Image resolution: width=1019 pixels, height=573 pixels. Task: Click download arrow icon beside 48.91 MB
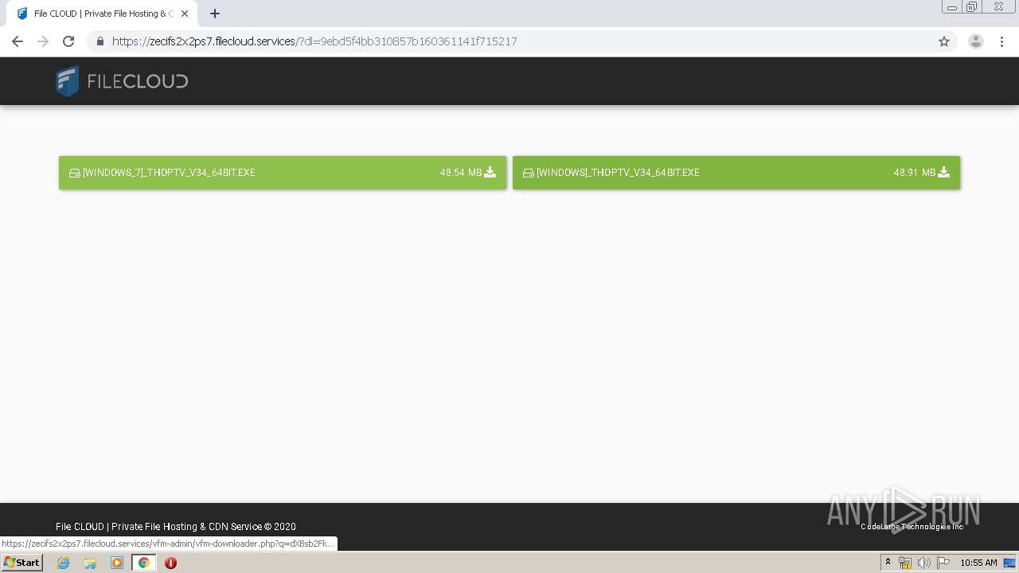point(944,172)
